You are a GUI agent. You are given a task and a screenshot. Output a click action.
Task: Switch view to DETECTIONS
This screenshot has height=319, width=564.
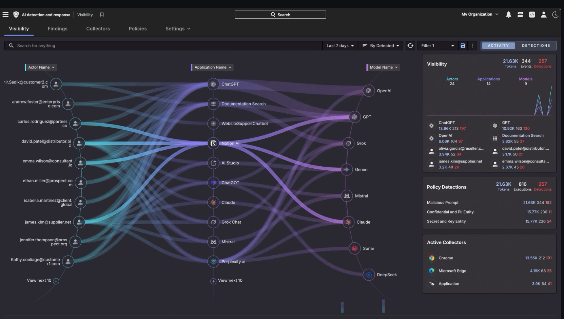536,45
